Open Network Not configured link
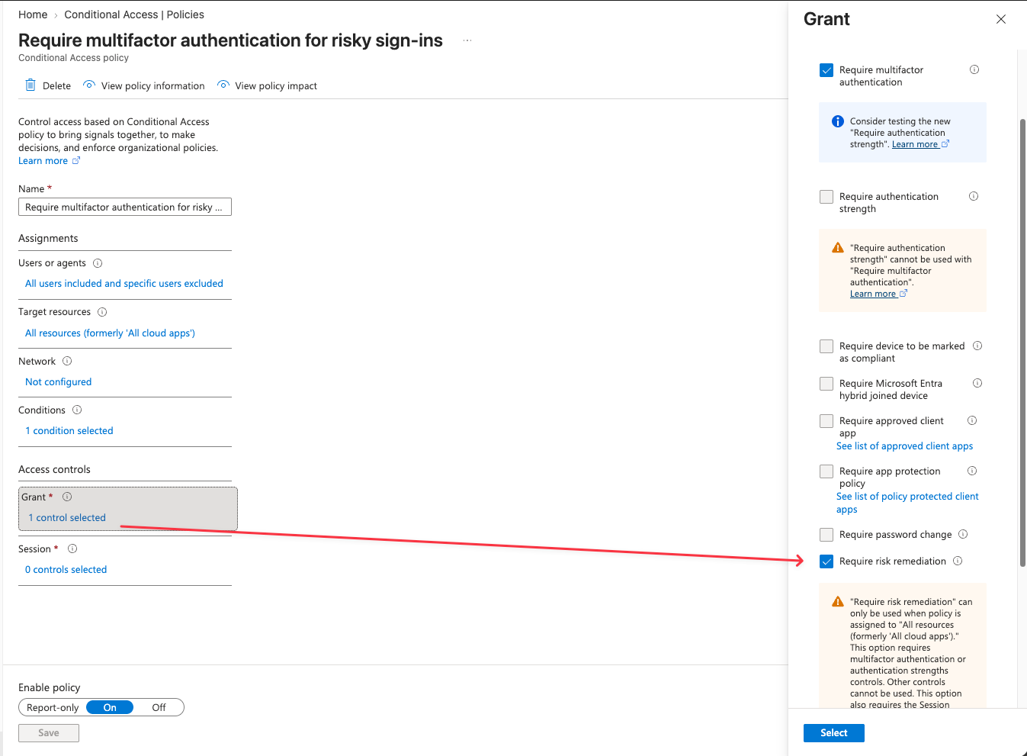Image resolution: width=1027 pixels, height=756 pixels. 58,382
